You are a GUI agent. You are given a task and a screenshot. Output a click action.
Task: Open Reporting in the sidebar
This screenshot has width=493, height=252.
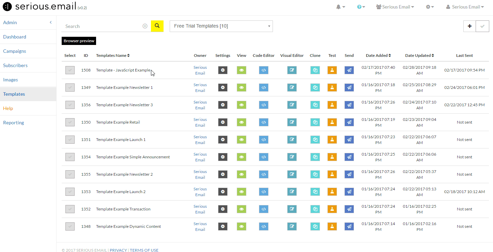14,123
